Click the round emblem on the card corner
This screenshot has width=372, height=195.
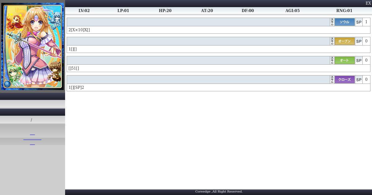[7, 84]
